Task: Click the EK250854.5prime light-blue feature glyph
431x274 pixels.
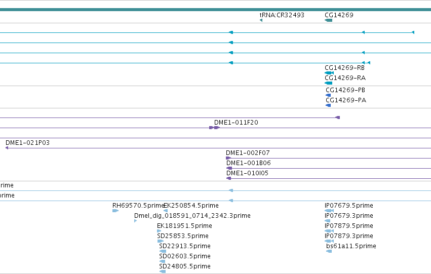Action: pyautogui.click(x=166, y=211)
